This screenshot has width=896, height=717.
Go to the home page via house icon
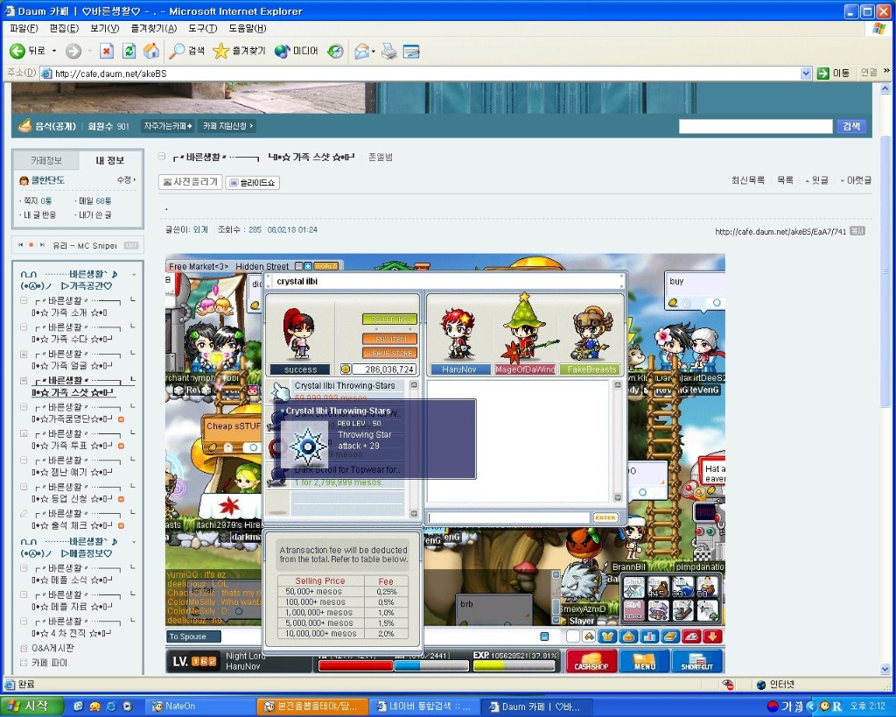[x=151, y=51]
